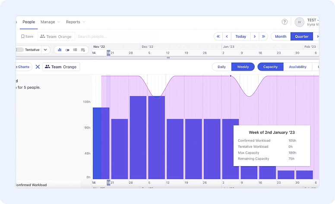
Task: Click the sort order icon in toolbar
Action: pos(83,50)
